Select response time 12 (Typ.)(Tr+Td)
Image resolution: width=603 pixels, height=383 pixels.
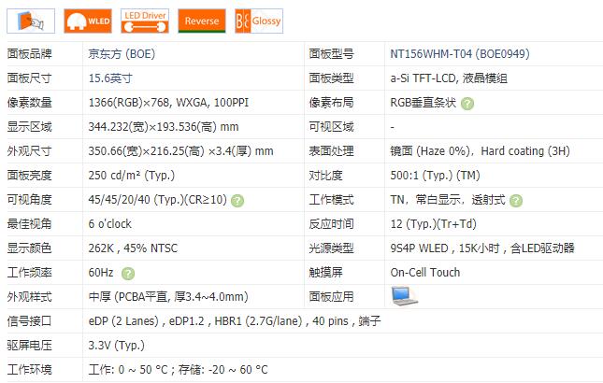click(x=434, y=224)
